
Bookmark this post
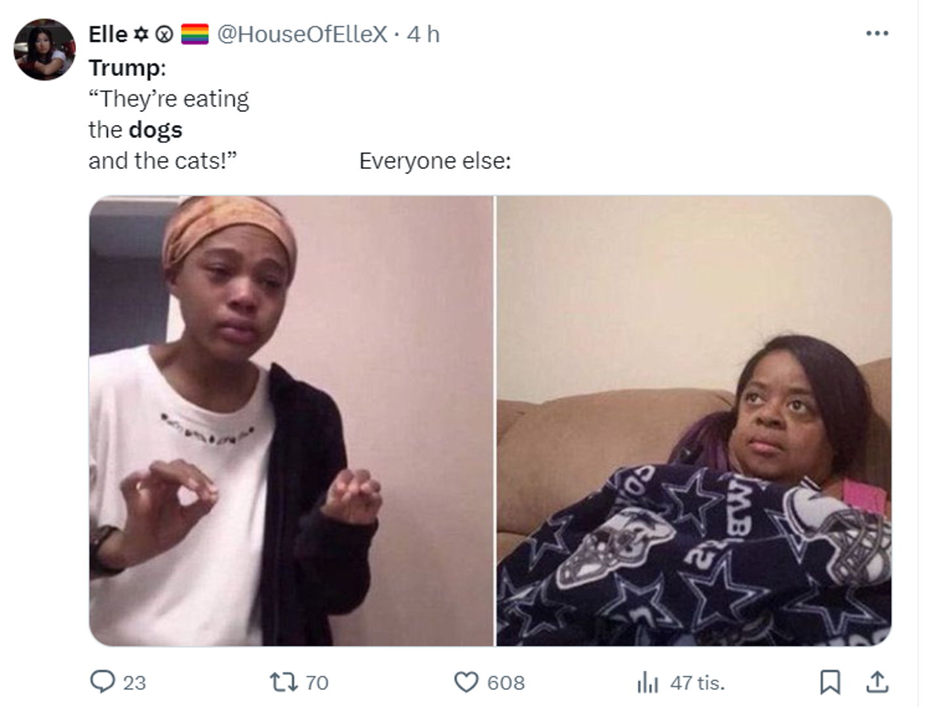(x=830, y=682)
